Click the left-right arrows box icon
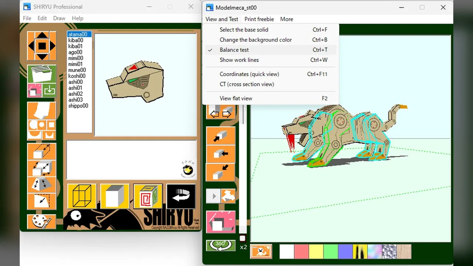 tap(221, 111)
